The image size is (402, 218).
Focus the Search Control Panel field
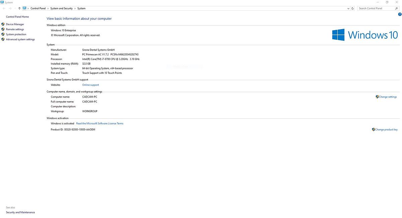[375, 8]
